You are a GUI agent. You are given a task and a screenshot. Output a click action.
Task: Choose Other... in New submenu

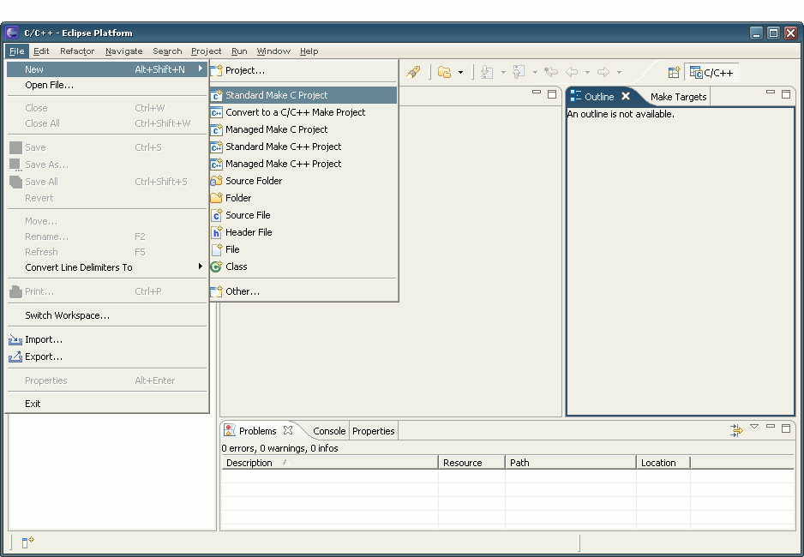[x=303, y=291]
